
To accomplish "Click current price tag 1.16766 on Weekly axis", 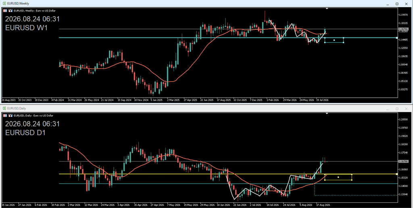I will point(403,29).
